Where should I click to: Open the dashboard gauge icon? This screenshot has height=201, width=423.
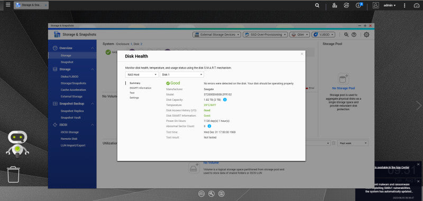coord(417,5)
